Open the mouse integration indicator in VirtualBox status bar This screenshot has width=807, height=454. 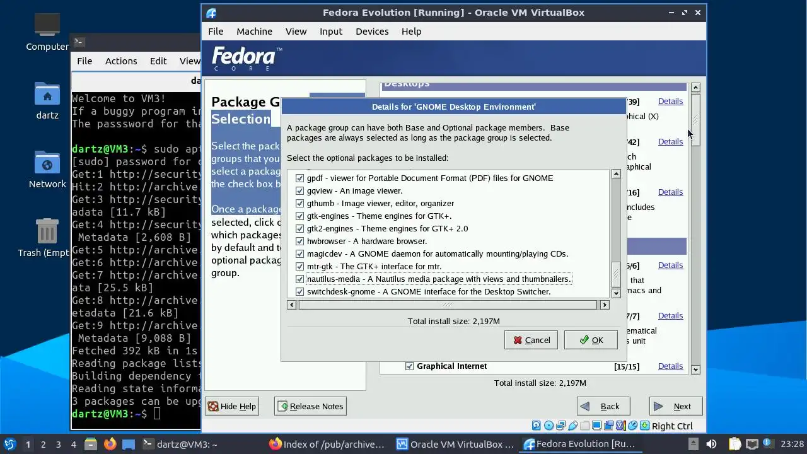point(632,426)
